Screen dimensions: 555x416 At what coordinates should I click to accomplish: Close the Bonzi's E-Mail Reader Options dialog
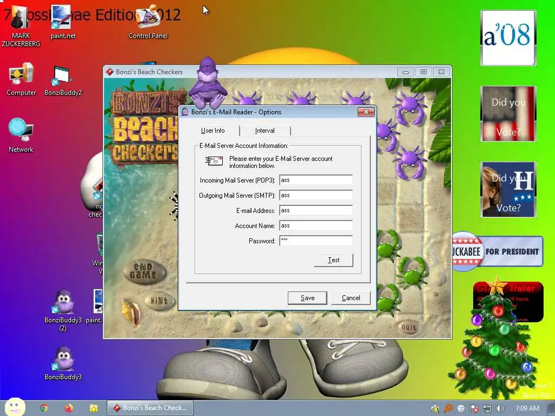(366, 112)
